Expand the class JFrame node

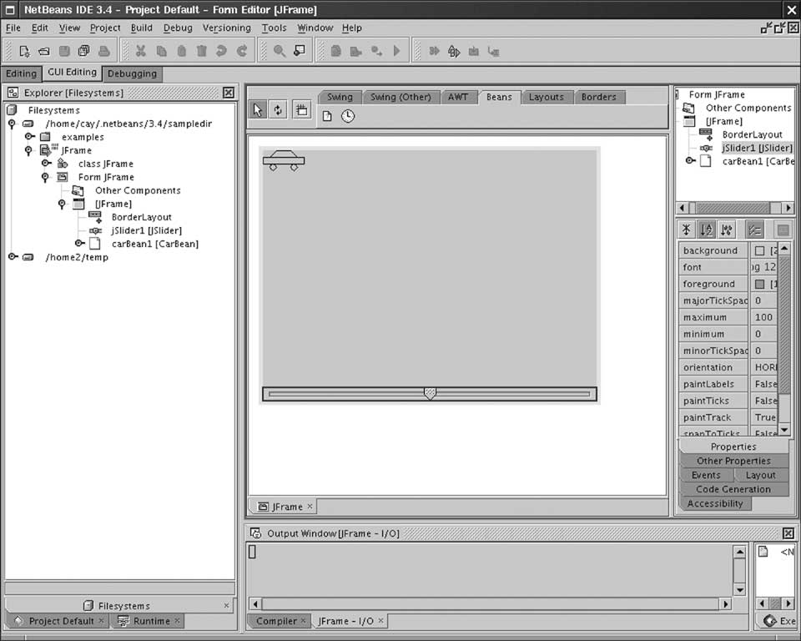tap(46, 163)
